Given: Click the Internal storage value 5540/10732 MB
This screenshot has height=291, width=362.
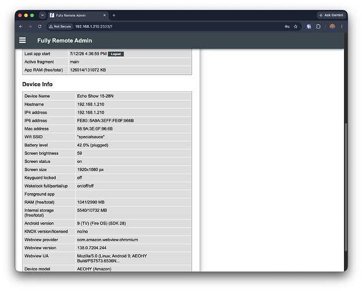Looking at the screenshot, I should click(92, 211).
